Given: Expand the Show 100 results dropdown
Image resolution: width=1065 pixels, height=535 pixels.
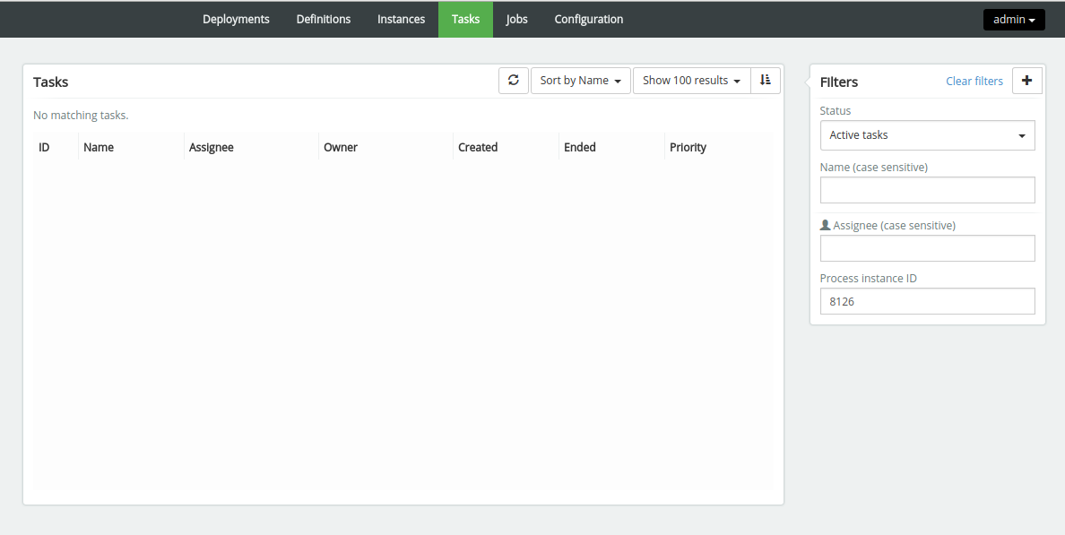Looking at the screenshot, I should (x=691, y=80).
